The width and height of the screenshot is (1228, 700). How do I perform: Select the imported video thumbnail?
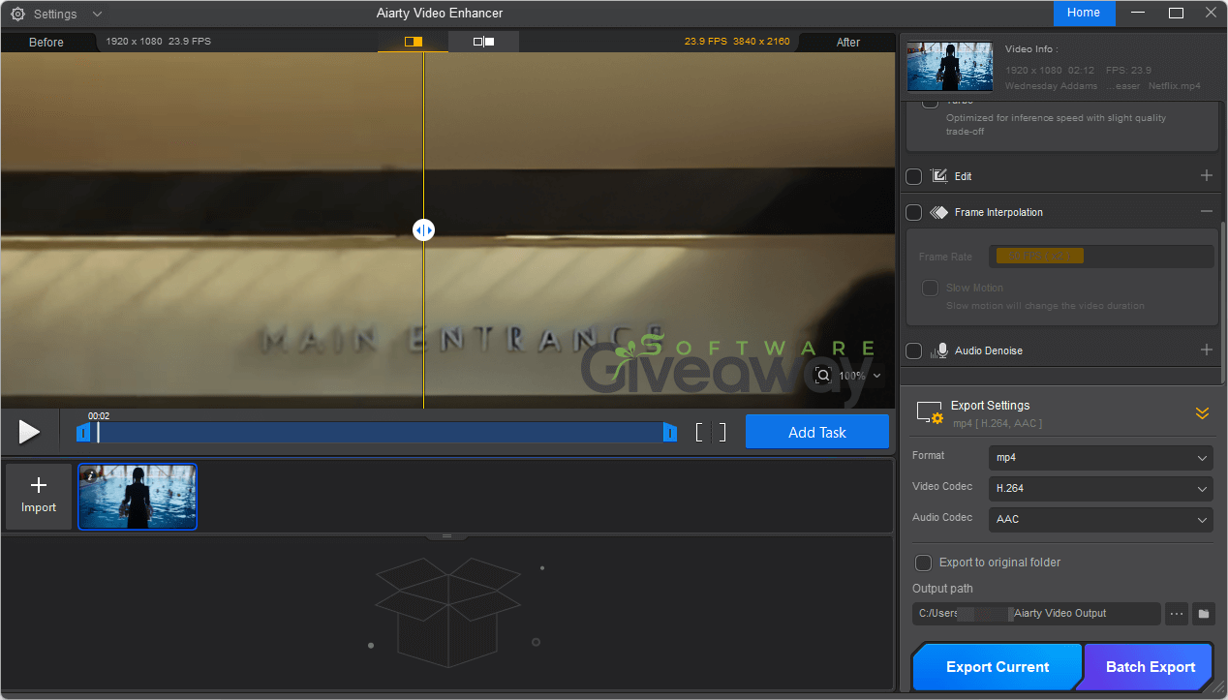(x=138, y=496)
